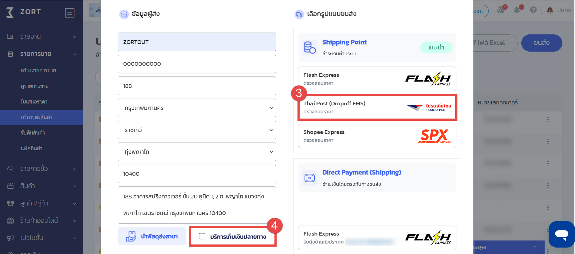Viewport: 575px width, 254px height.
Task: Select the Thai Post (Dropoff EMS) option
Action: (x=377, y=107)
